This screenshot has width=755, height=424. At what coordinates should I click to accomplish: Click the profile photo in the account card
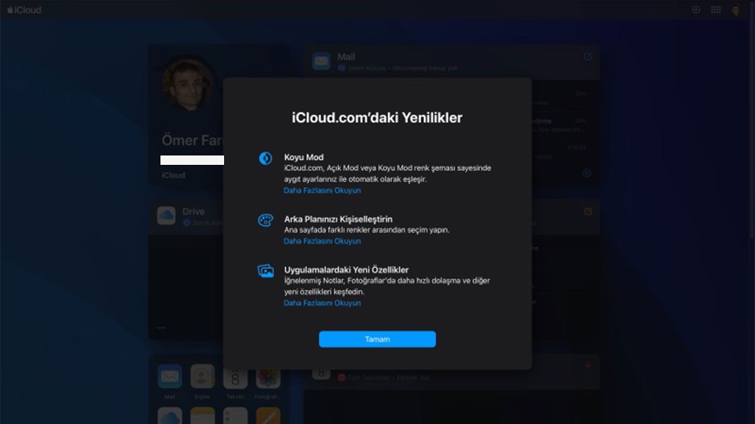tap(189, 82)
